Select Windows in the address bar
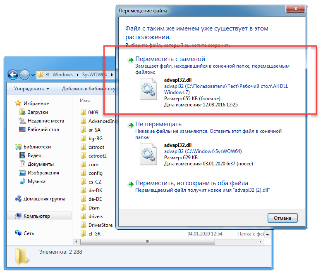 (x=62, y=75)
